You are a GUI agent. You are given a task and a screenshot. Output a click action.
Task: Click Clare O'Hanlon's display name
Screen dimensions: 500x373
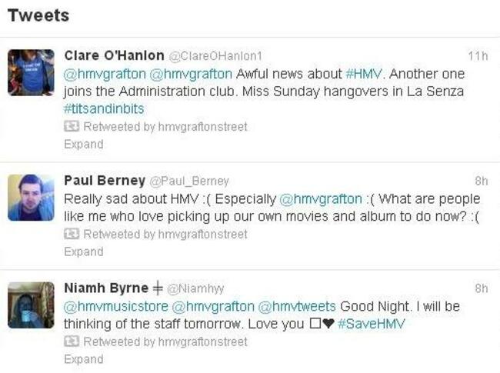coord(114,55)
